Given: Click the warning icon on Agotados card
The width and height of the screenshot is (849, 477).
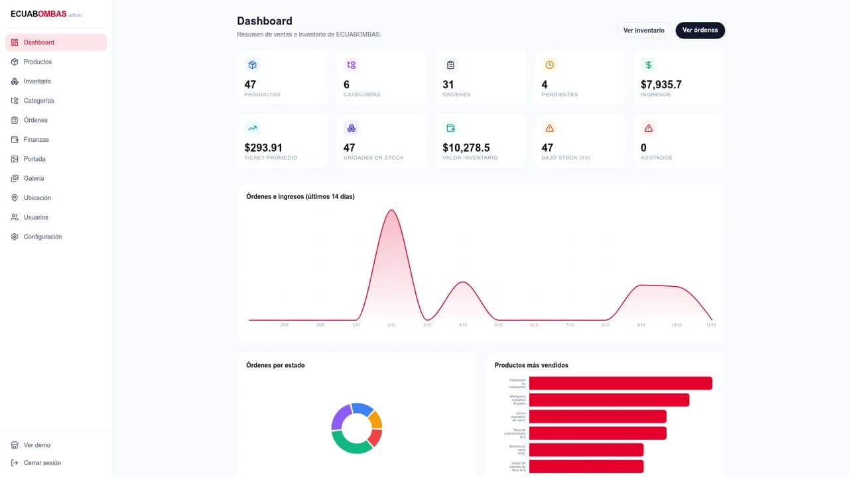Looking at the screenshot, I should pos(649,129).
